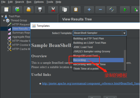Open the Templates toolbar icon

tap(17, 10)
